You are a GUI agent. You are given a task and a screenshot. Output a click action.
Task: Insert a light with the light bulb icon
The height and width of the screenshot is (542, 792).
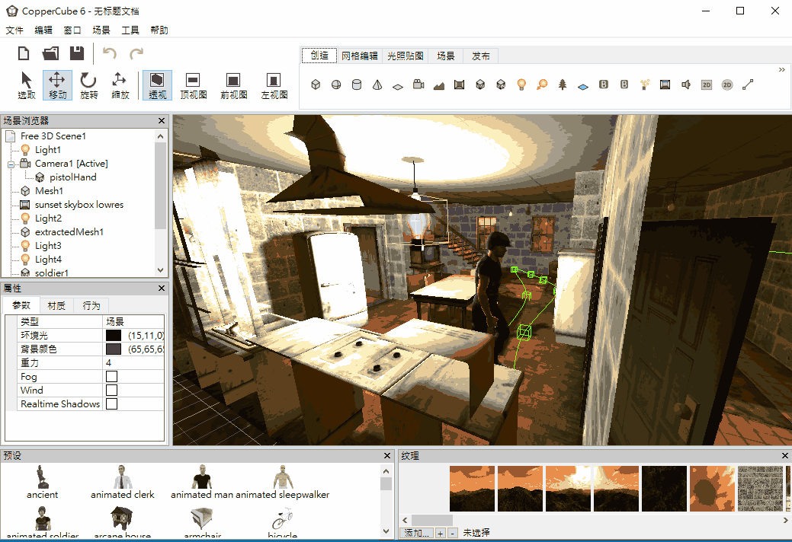click(x=521, y=84)
